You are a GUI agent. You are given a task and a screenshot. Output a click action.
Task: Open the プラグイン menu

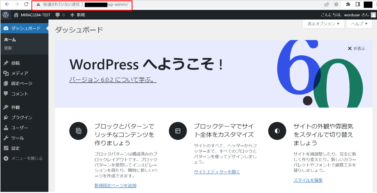click(x=22, y=117)
